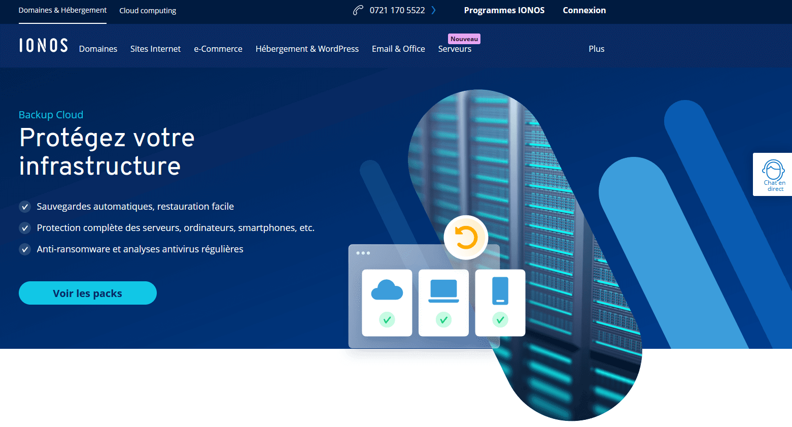This screenshot has width=792, height=427.
Task: Click the check icon beside Protection complète
Action: point(25,228)
